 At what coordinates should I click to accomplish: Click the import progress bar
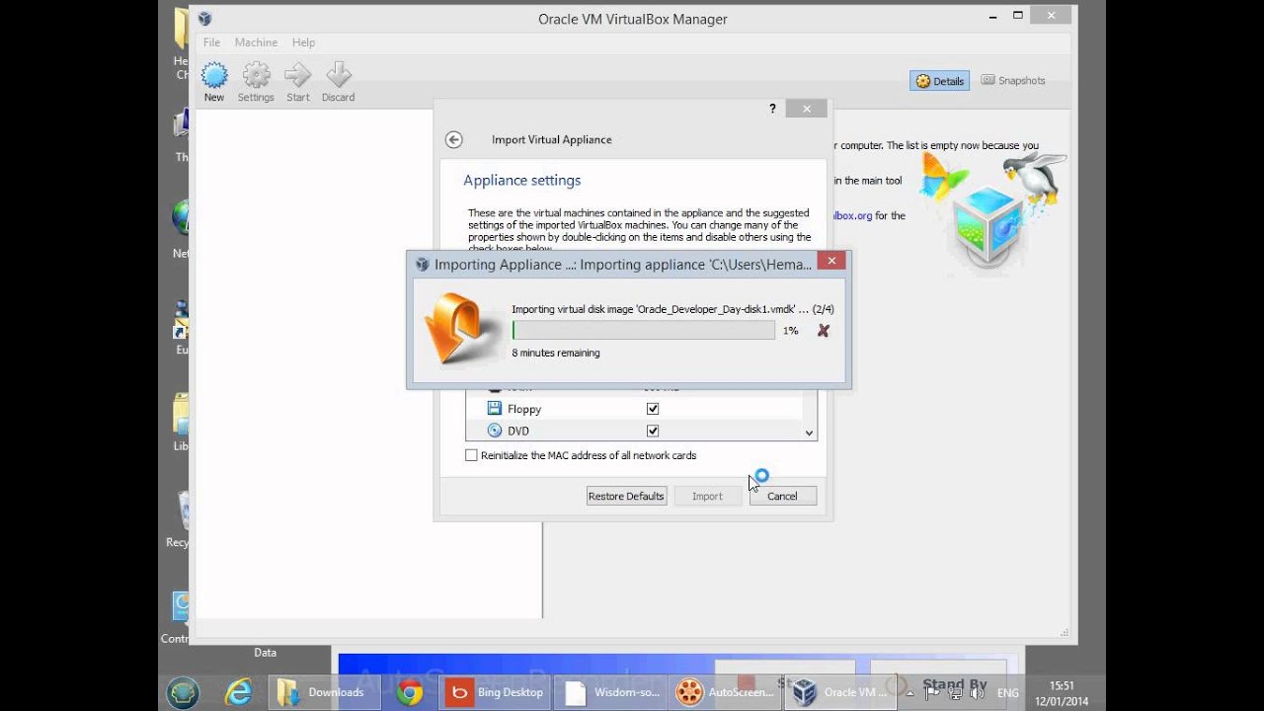(644, 331)
